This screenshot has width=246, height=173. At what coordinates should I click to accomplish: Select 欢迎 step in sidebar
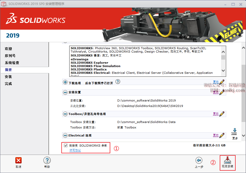pos(8,49)
